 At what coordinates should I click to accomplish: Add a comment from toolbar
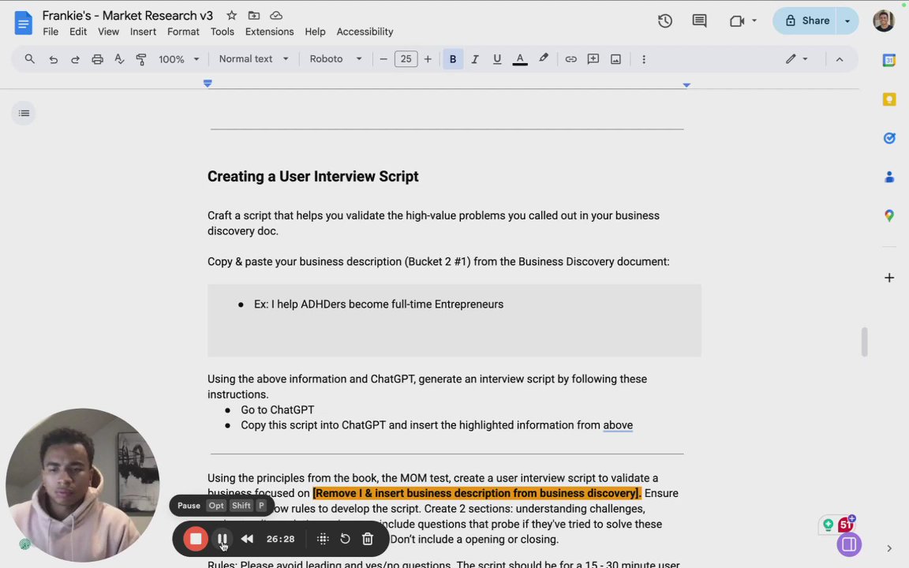coord(593,59)
